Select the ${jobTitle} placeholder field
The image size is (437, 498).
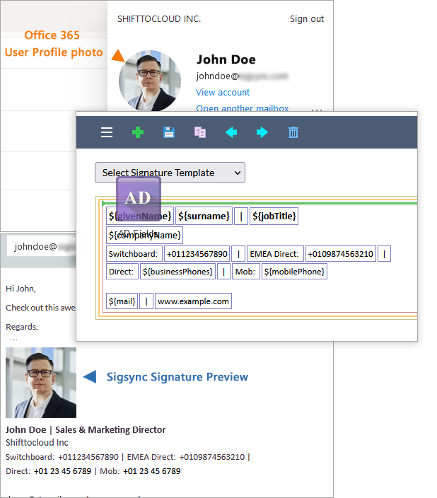274,216
